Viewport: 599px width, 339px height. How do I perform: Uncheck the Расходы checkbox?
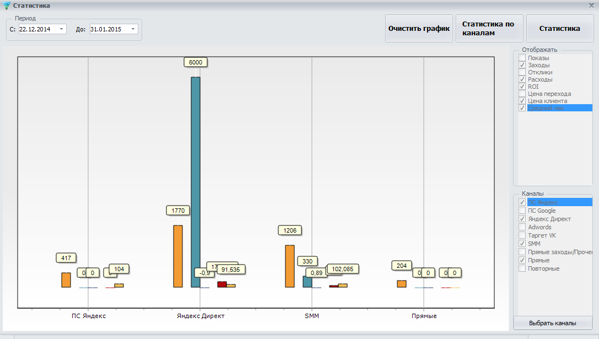click(522, 79)
